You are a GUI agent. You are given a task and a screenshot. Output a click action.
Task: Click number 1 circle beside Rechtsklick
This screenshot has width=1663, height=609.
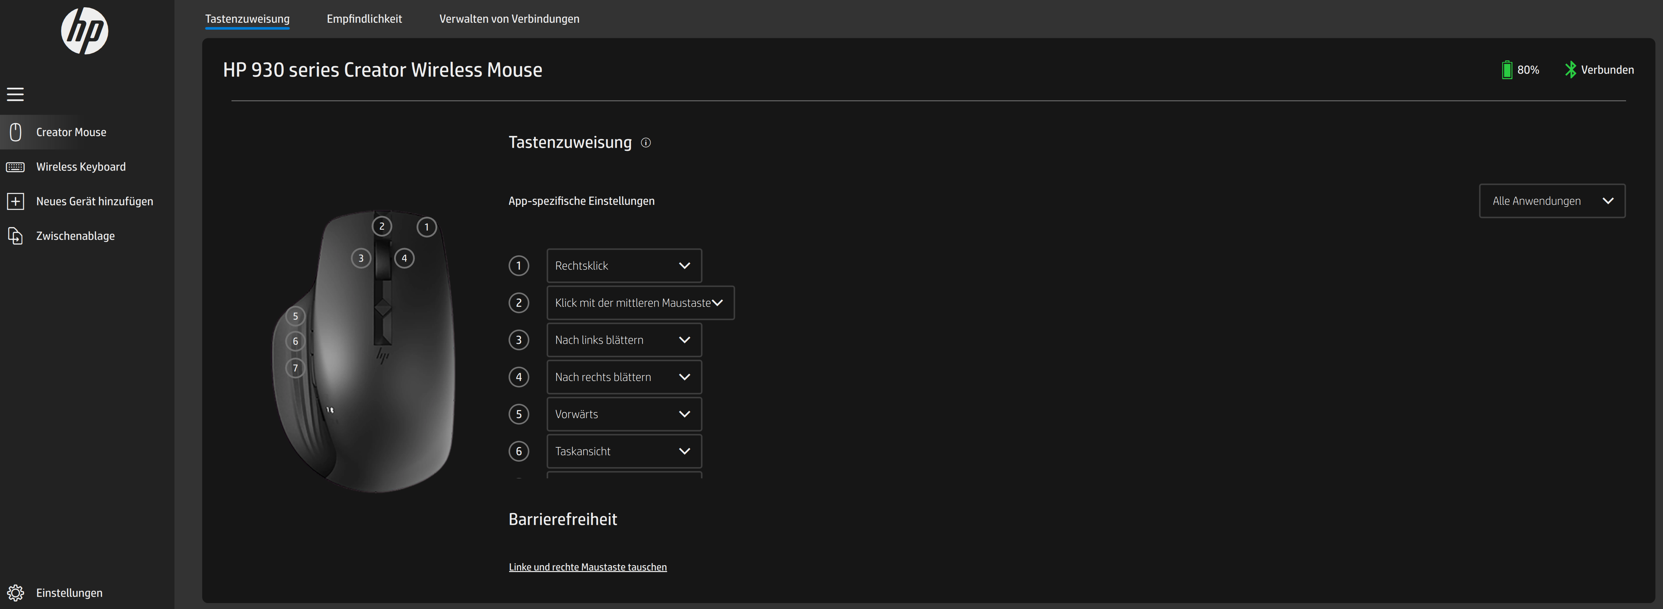click(518, 266)
